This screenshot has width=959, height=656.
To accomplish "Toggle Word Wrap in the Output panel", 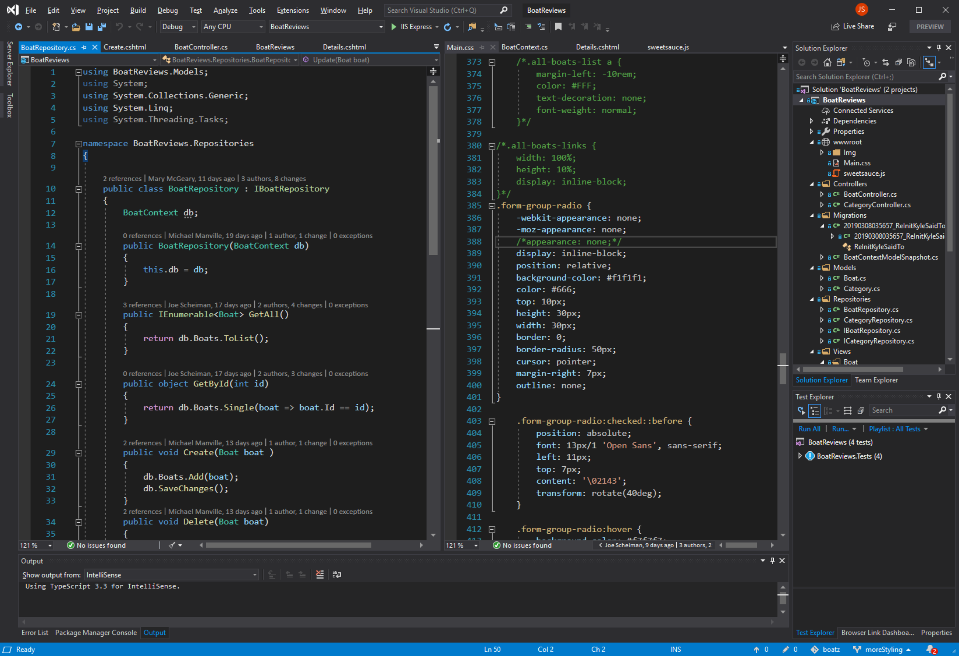I will [337, 575].
